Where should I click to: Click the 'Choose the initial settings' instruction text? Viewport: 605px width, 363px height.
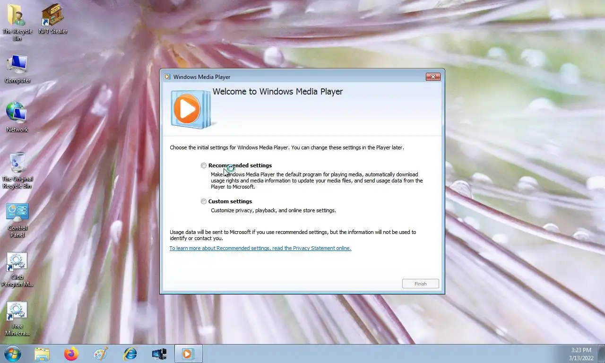point(287,147)
